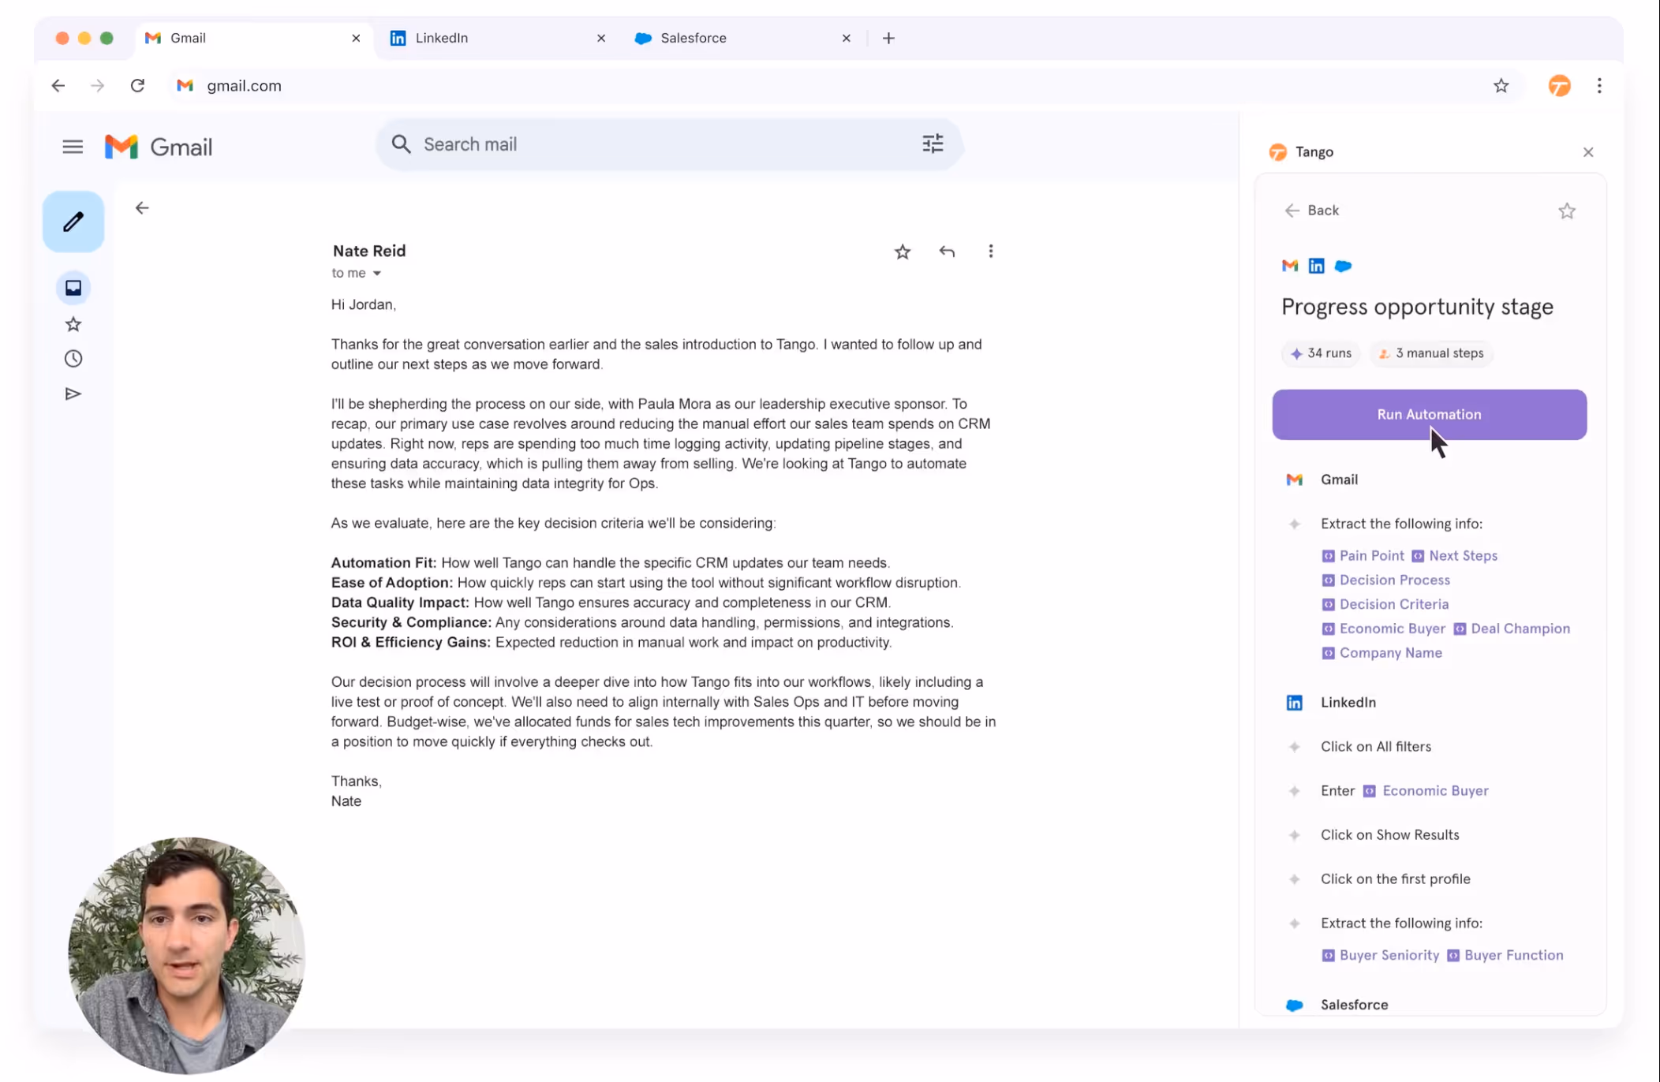Click the 3 manual steps badge
The width and height of the screenshot is (1660, 1082).
coord(1431,353)
